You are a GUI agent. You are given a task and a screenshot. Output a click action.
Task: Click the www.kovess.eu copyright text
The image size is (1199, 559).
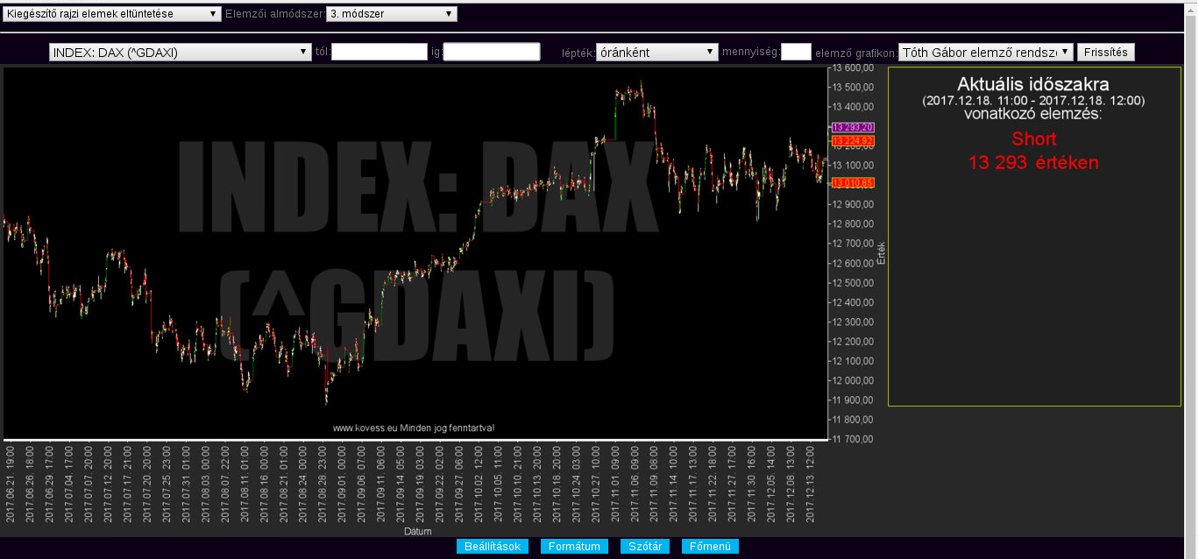click(414, 428)
